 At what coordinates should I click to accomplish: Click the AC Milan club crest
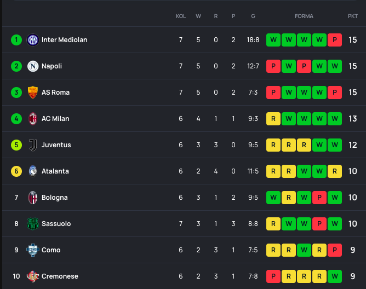(33, 119)
